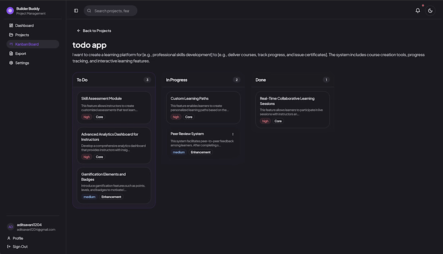Toggle dark mode moon button
Screen dimensions: 443x254
tap(430, 11)
